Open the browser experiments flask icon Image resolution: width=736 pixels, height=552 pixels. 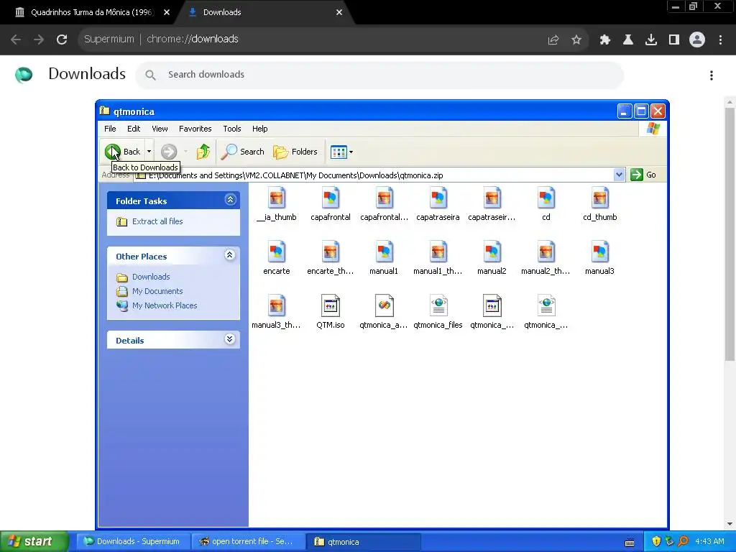(x=628, y=40)
